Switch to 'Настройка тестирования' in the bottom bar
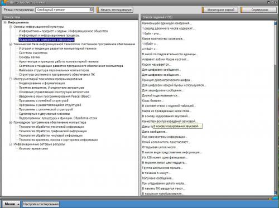The height and width of the screenshot is (208, 279). [41, 204]
